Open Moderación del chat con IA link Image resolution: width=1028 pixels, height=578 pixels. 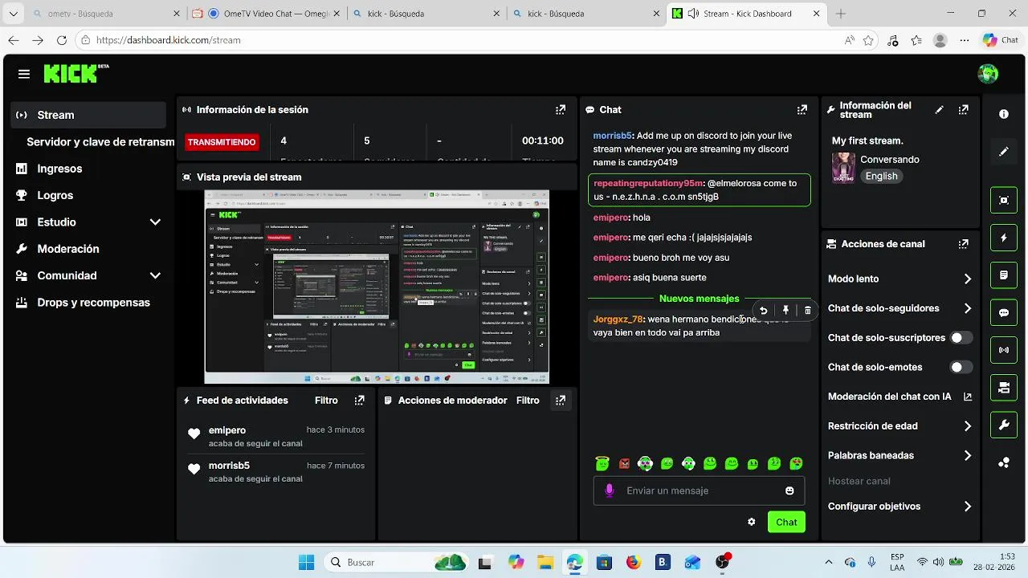coord(899,397)
